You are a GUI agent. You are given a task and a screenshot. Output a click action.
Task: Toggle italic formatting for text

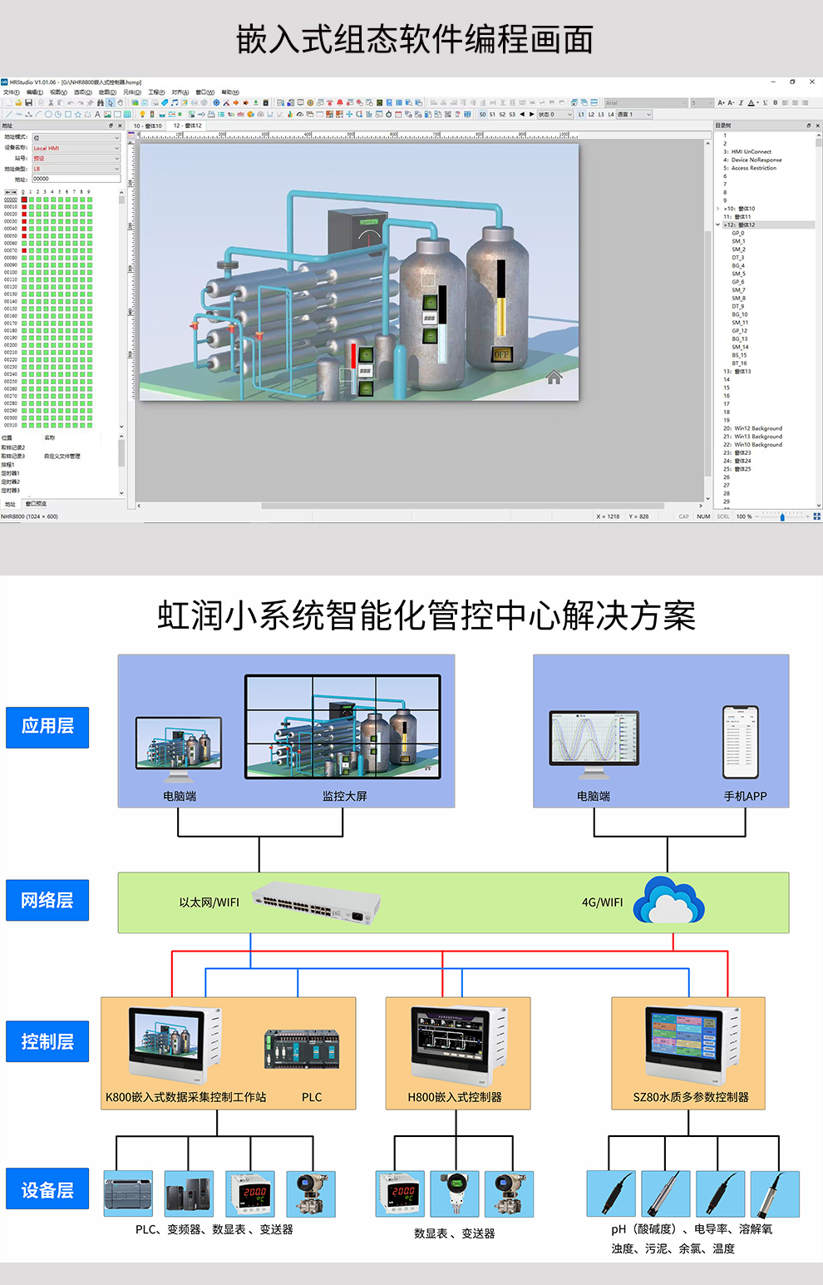[x=741, y=102]
